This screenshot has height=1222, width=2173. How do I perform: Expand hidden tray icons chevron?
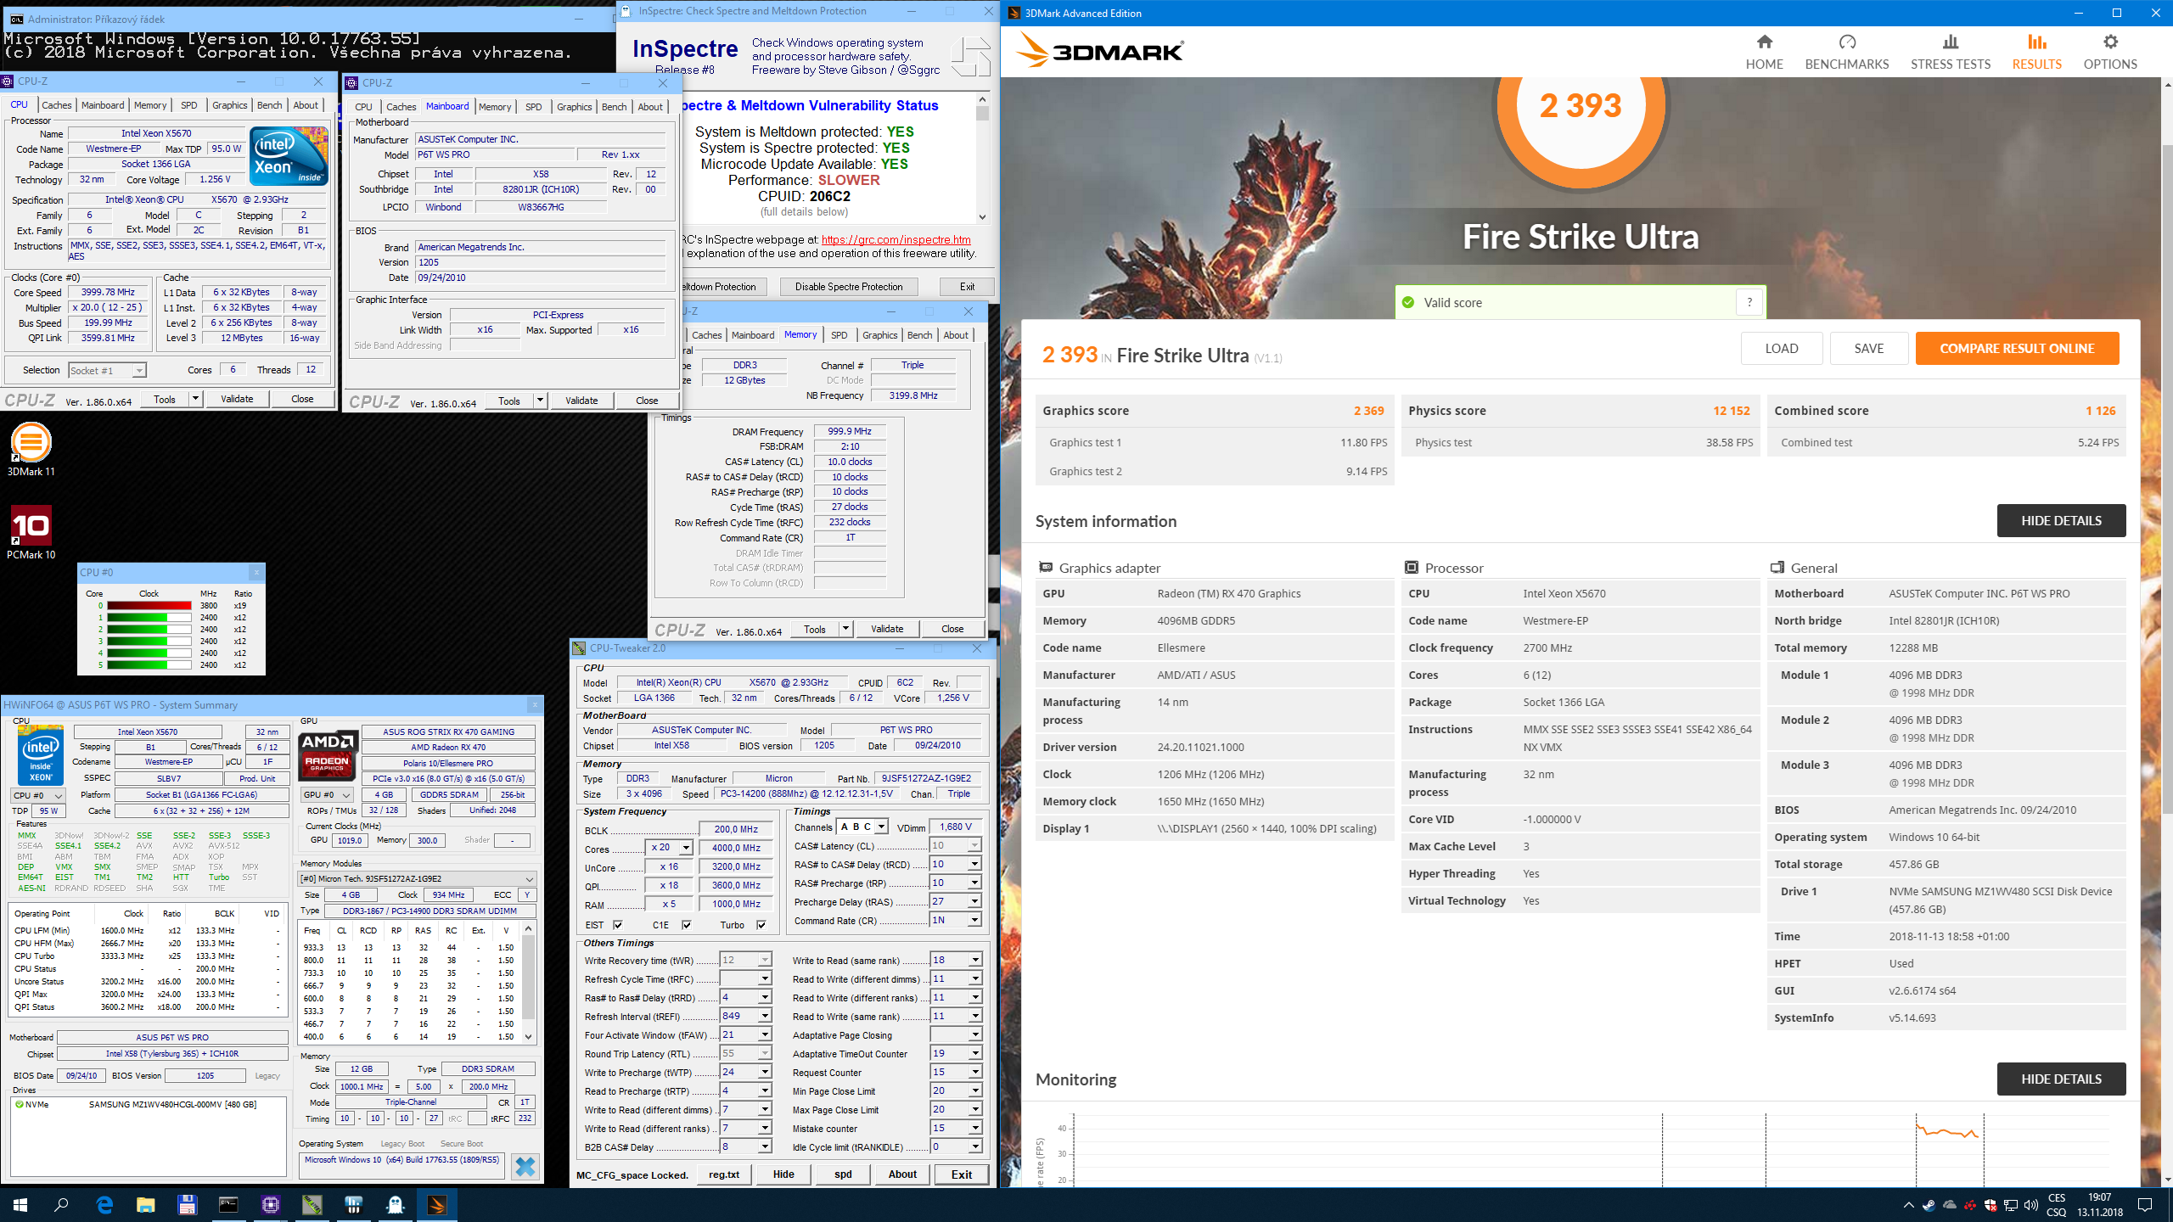pos(1908,1204)
